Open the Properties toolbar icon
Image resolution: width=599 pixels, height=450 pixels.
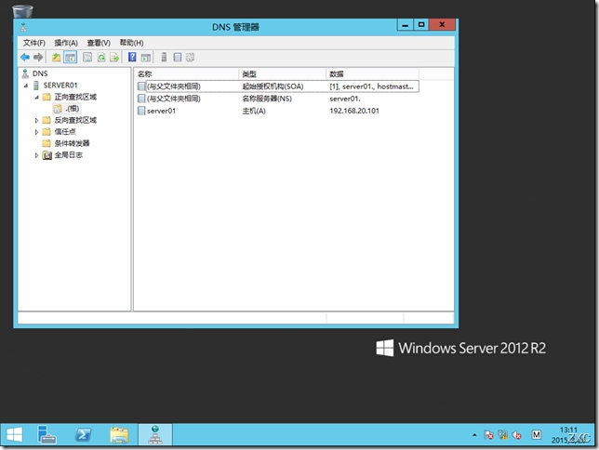[x=87, y=58]
